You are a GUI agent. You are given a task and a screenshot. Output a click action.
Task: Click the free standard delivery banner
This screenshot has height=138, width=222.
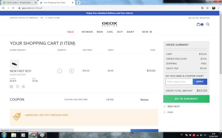110,13
